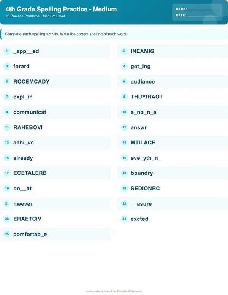Screen dimensions: 228x295
Task: Click the fill-in word bo__ht
Action: 22,188
